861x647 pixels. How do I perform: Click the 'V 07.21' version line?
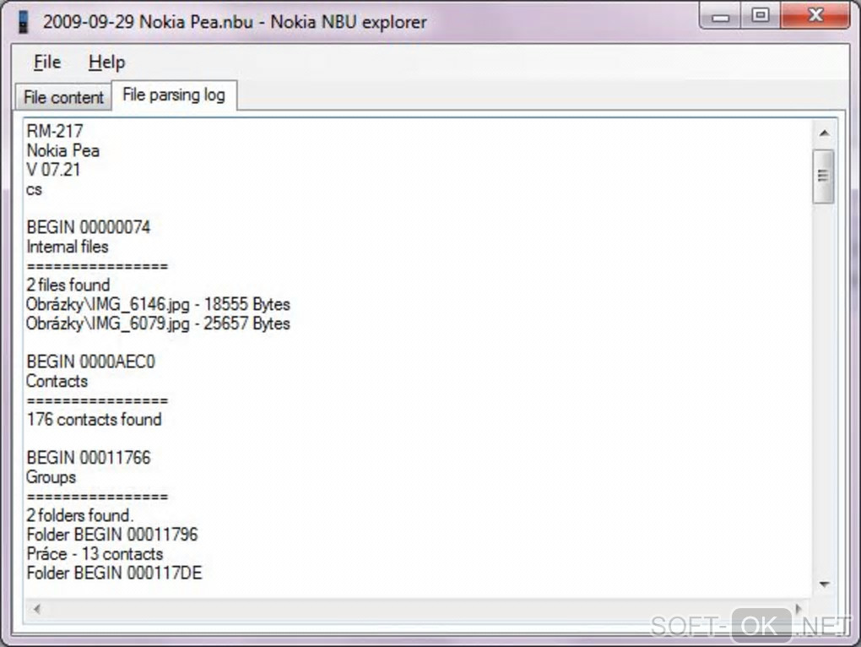53,170
